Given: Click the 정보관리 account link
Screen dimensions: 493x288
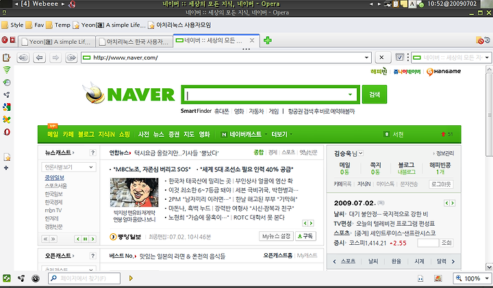Looking at the screenshot, I should point(444,153).
